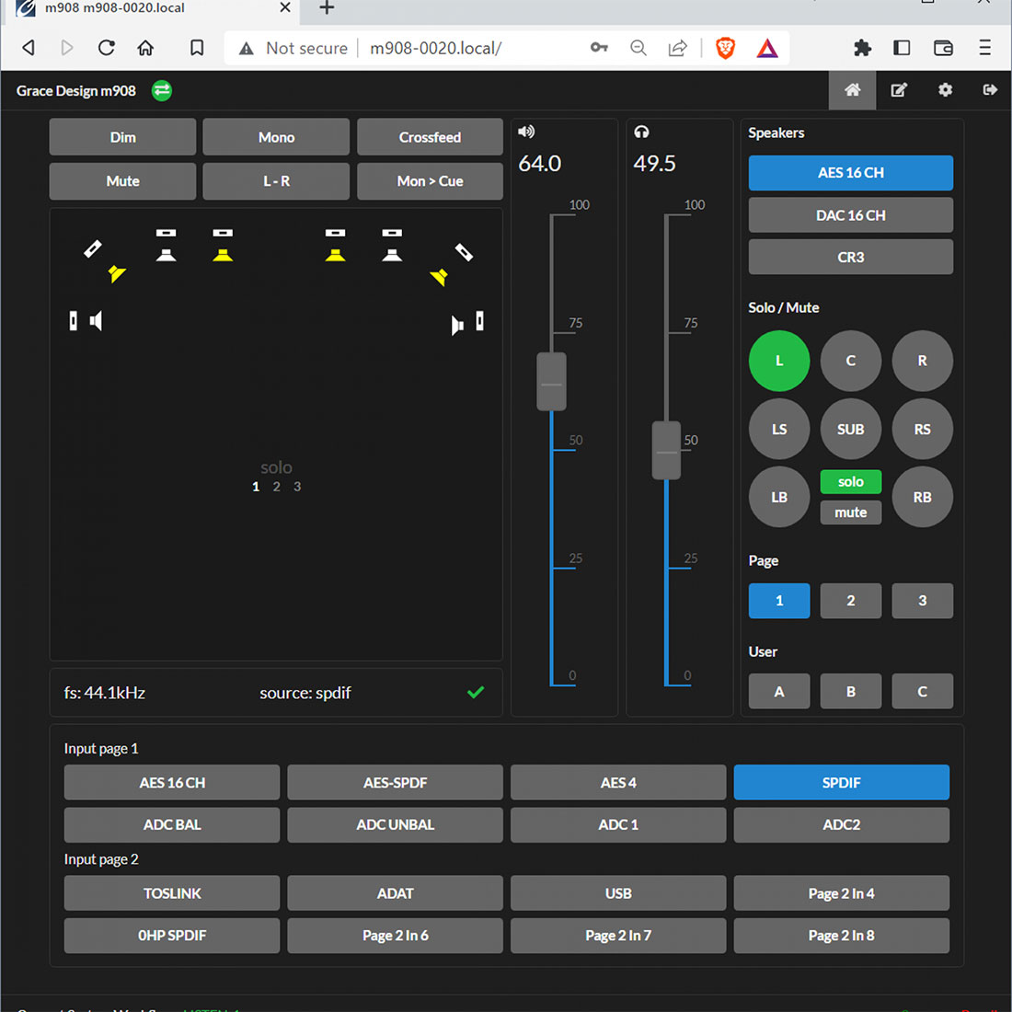Open the settings gear in Grace Design header

[x=945, y=90]
